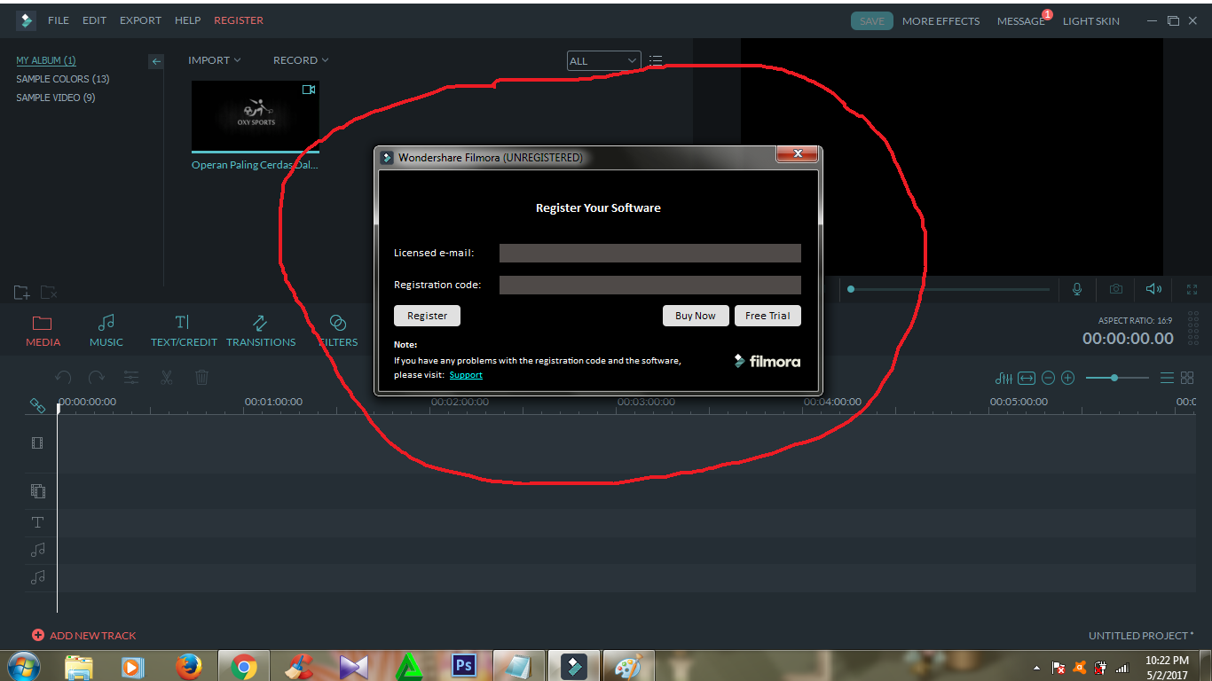Switch to the TEXT/CREDIT tab
Screen dimensions: 1212x681
tap(184, 331)
